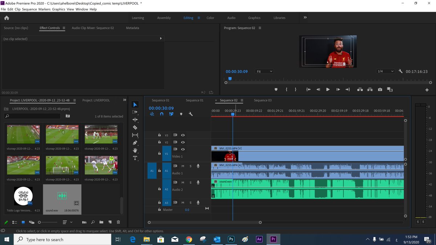Solo the Audio 2 track (S)
This screenshot has height=245, width=436.
(190, 183)
